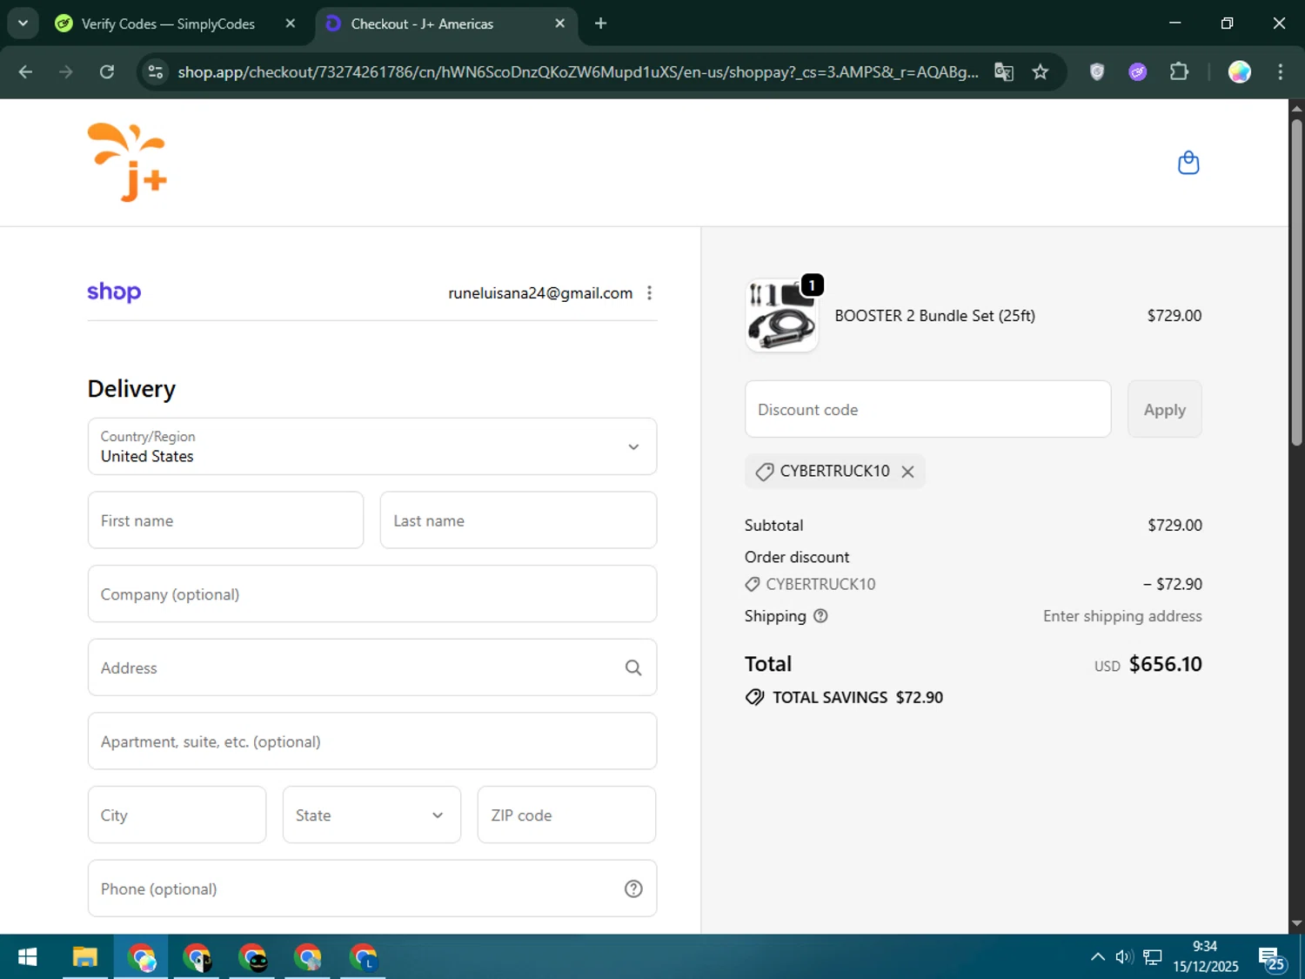Click the TOTAL SAVINGS $72.90 text
Image resolution: width=1305 pixels, height=979 pixels.
pos(858,698)
